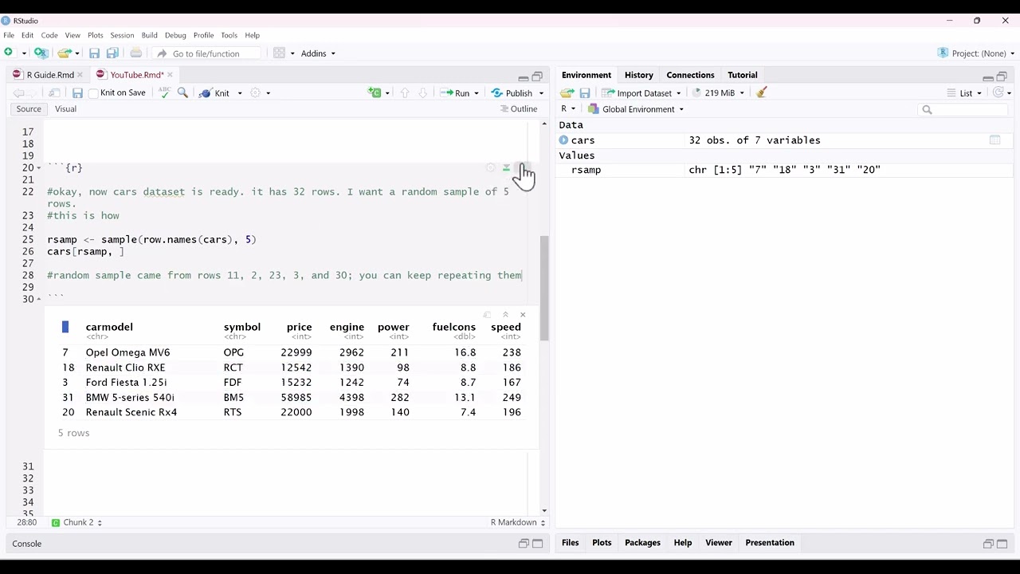Open the List view mode dropdown
The image size is (1020, 574).
click(965, 93)
